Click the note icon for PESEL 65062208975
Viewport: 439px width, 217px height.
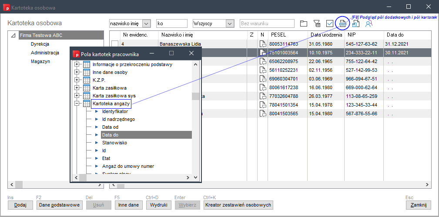(263, 61)
